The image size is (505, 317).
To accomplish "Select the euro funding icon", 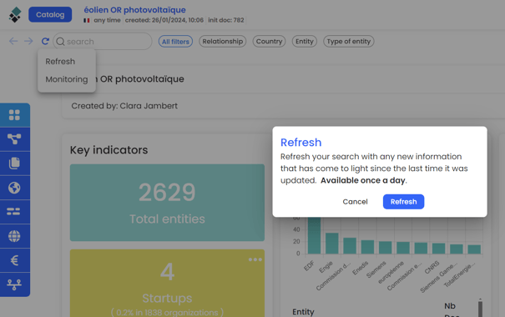I will [14, 260].
